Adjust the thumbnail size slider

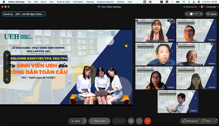(194, 14)
